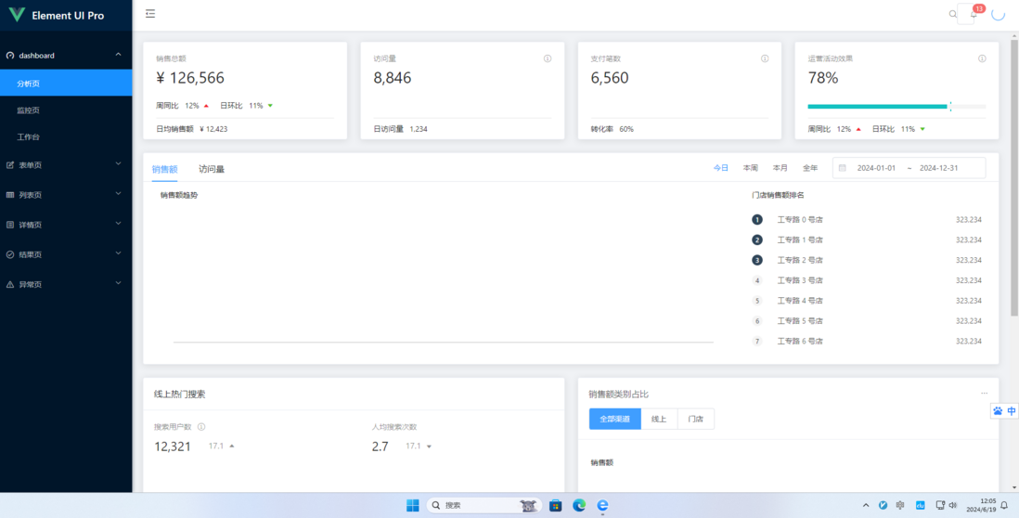The width and height of the screenshot is (1019, 518).
Task: Switch to Internet Explorer taskbar icon
Action: pyautogui.click(x=603, y=505)
